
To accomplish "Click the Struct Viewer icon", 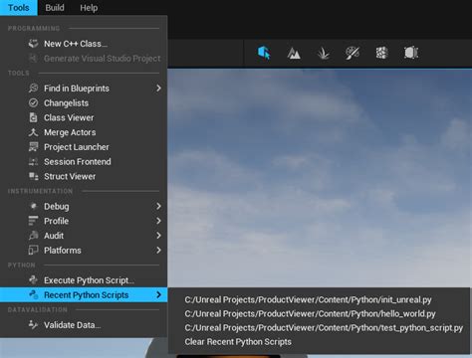I will (33, 176).
